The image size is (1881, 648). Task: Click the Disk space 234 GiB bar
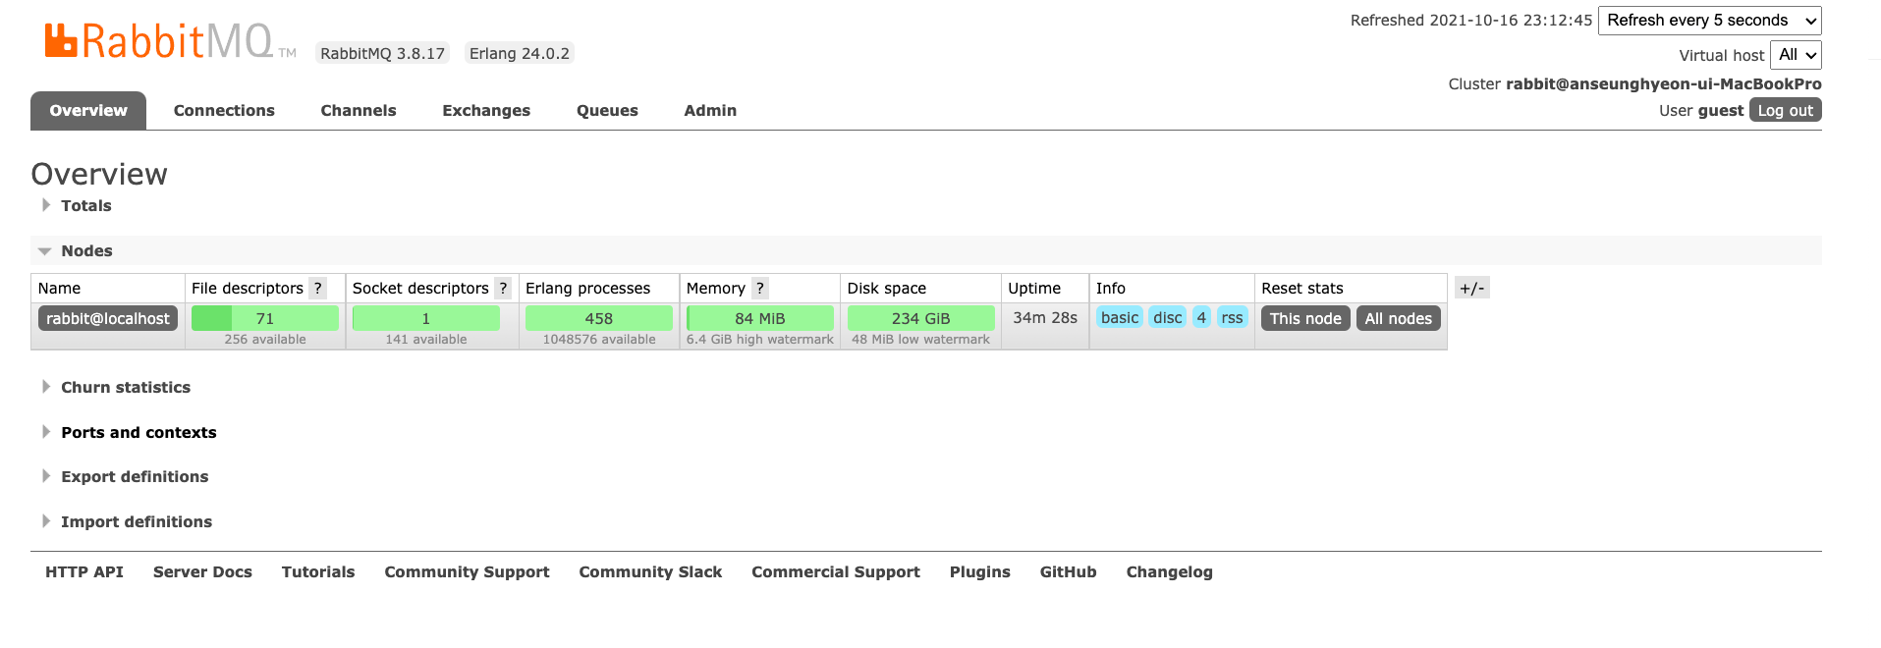(x=921, y=318)
